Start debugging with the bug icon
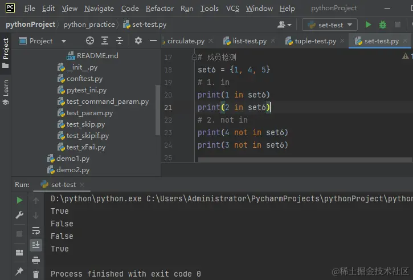413x280 pixels. [383, 25]
